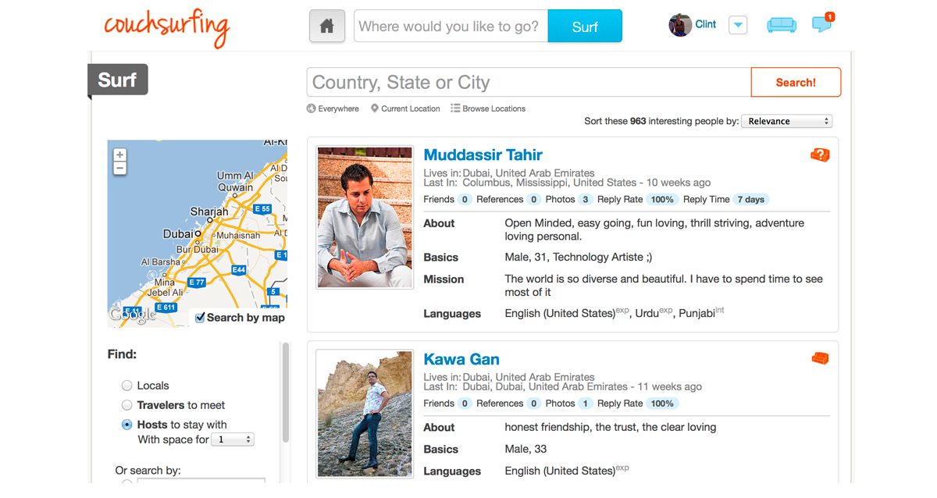
Task: Open the couch requests icon
Action: tap(781, 25)
